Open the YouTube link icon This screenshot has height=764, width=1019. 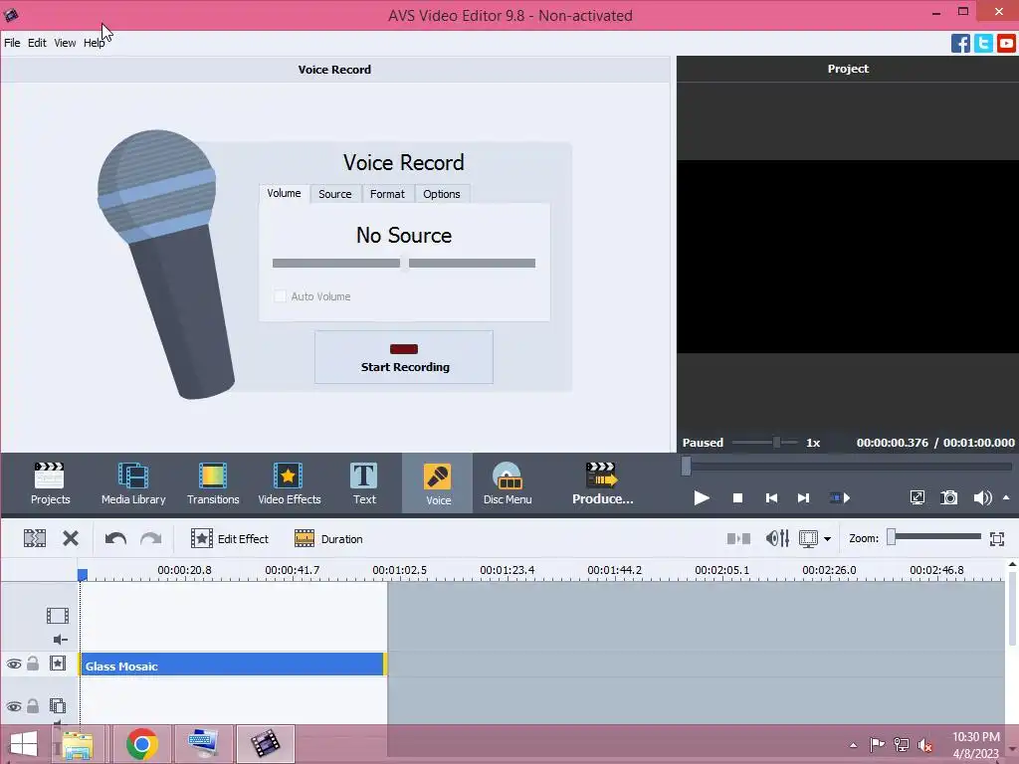(1006, 44)
